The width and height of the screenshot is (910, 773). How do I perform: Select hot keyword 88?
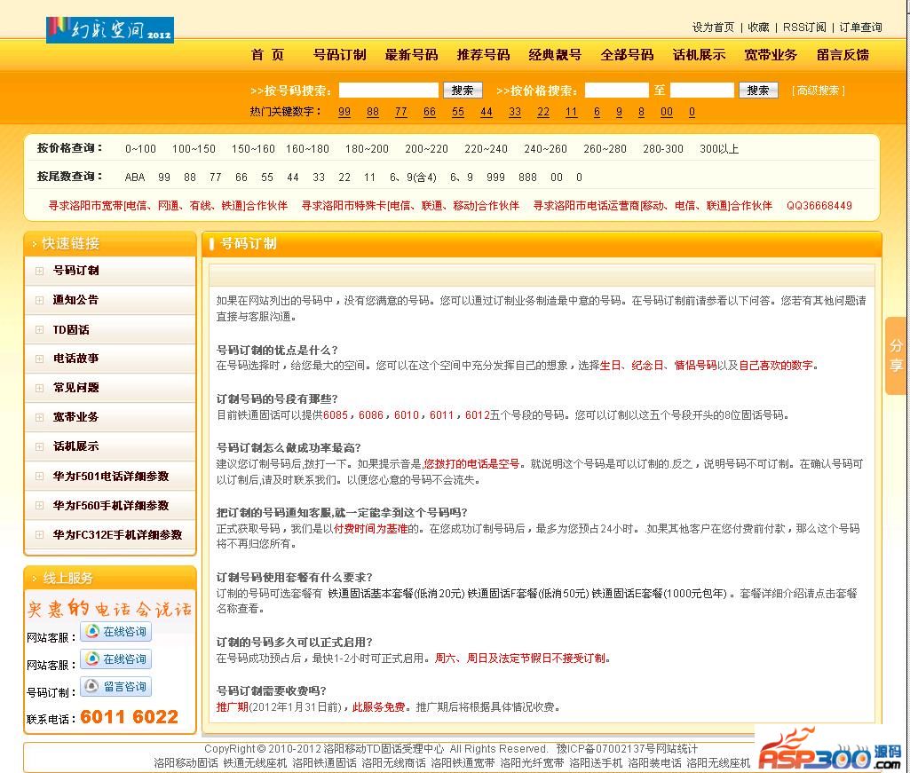click(373, 112)
